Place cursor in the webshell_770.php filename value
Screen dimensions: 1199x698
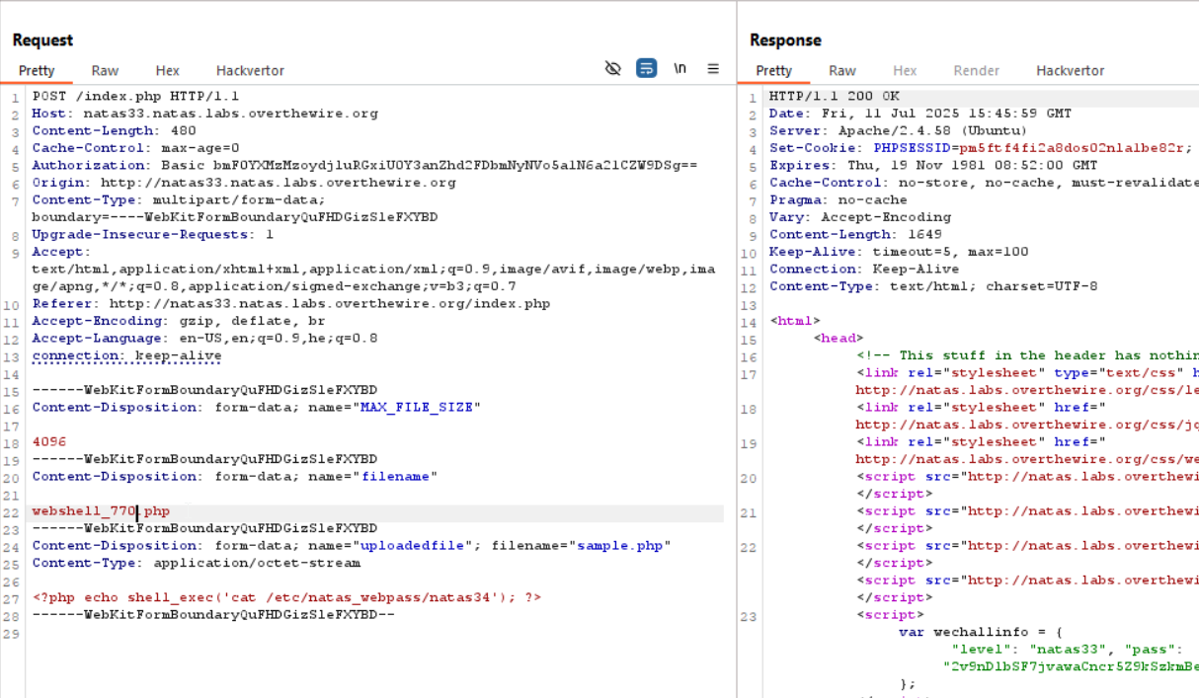pos(101,510)
